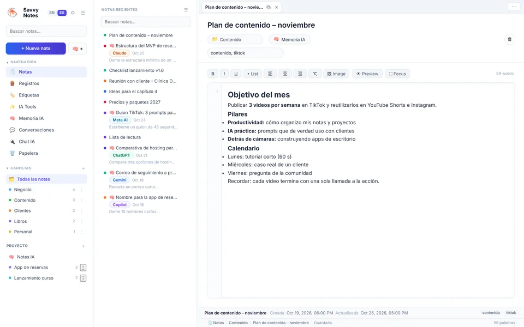Image resolution: width=524 pixels, height=327 pixels.
Task: Click the Claude tag badge
Action: (x=120, y=53)
